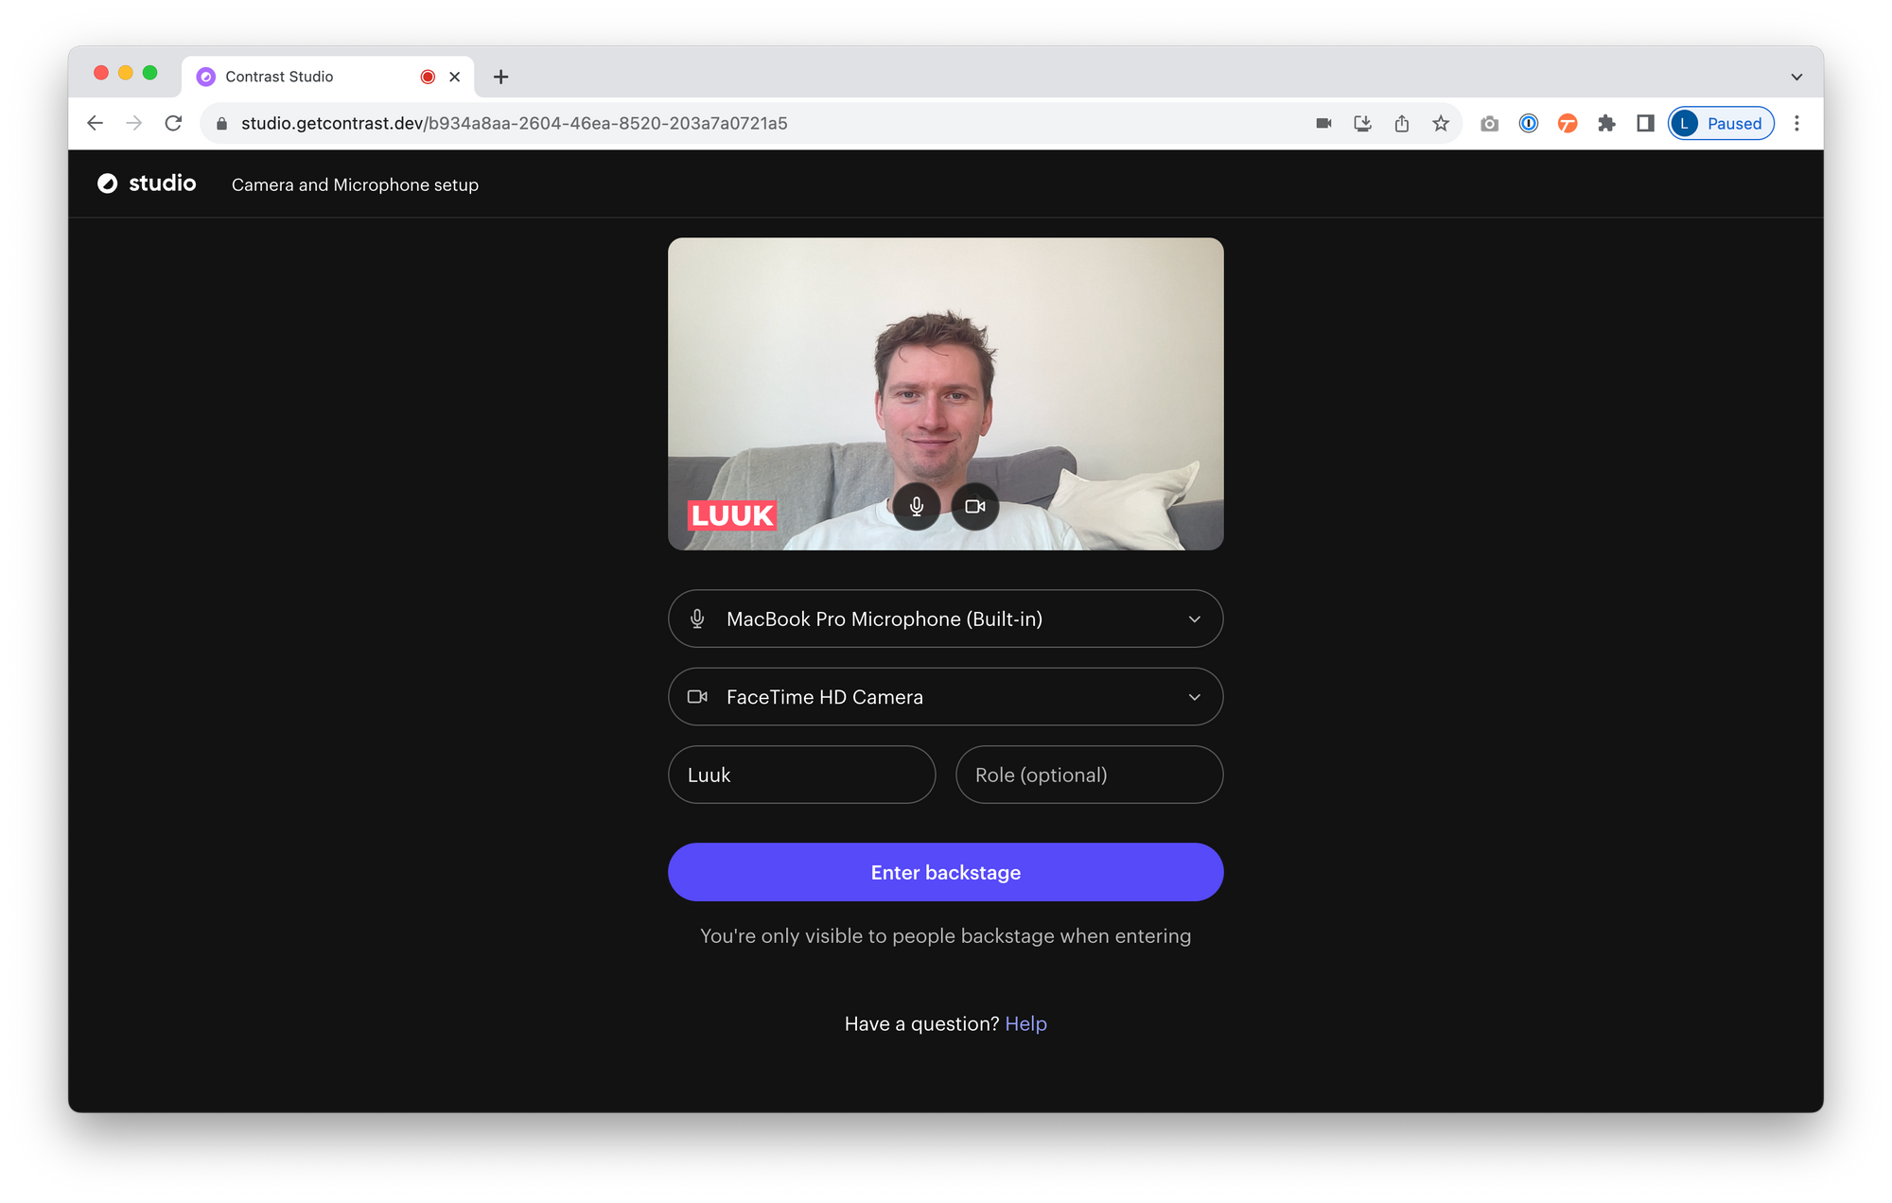Screen dimensions: 1892x1203
Task: Open the browser extensions puzzle icon
Action: [1606, 123]
